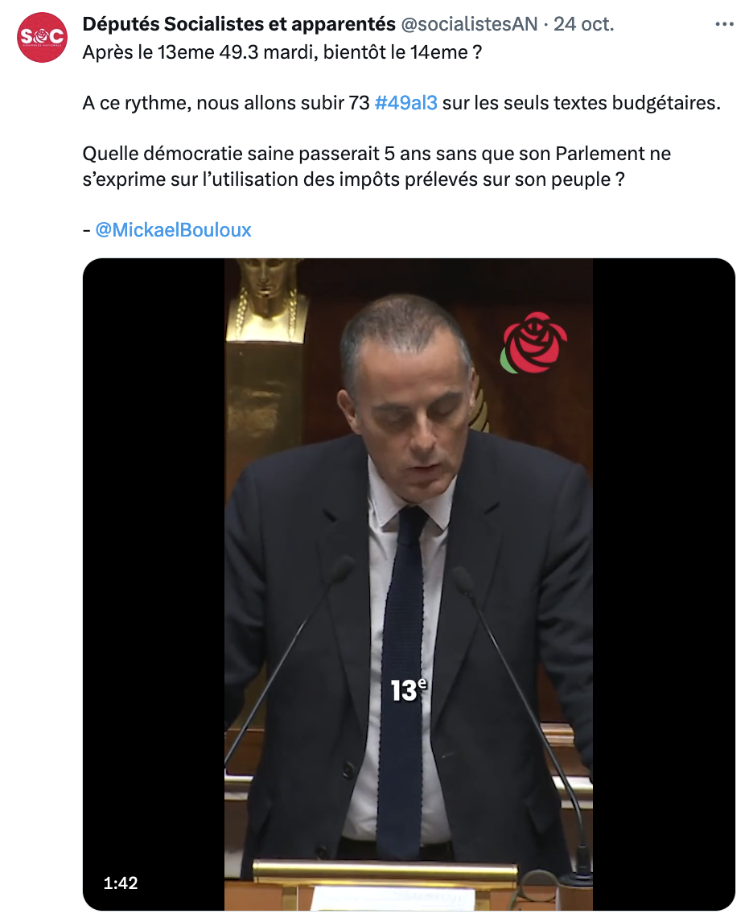Click the sentence 'A ce rythme, nous allons subir'
This screenshot has height=922, width=753.
point(226,103)
